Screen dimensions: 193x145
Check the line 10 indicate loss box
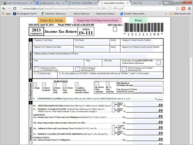(113, 104)
